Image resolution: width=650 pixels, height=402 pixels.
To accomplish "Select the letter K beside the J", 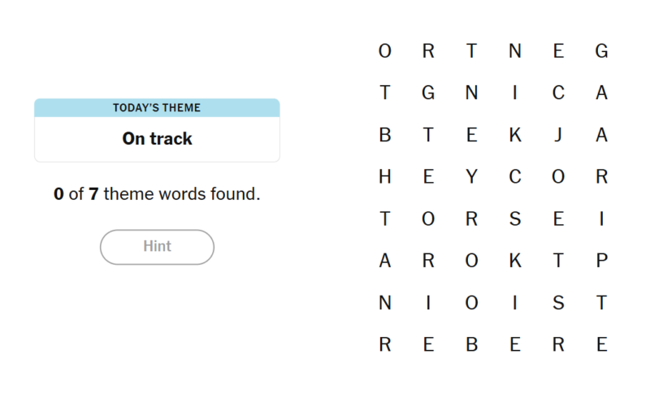I will [514, 136].
